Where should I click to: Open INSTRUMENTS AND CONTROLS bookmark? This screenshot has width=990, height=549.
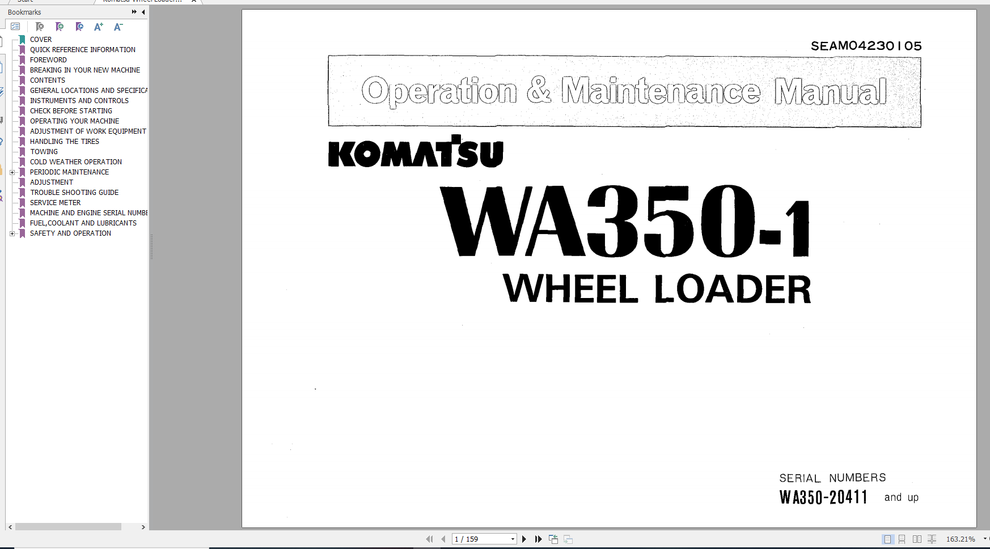click(79, 101)
